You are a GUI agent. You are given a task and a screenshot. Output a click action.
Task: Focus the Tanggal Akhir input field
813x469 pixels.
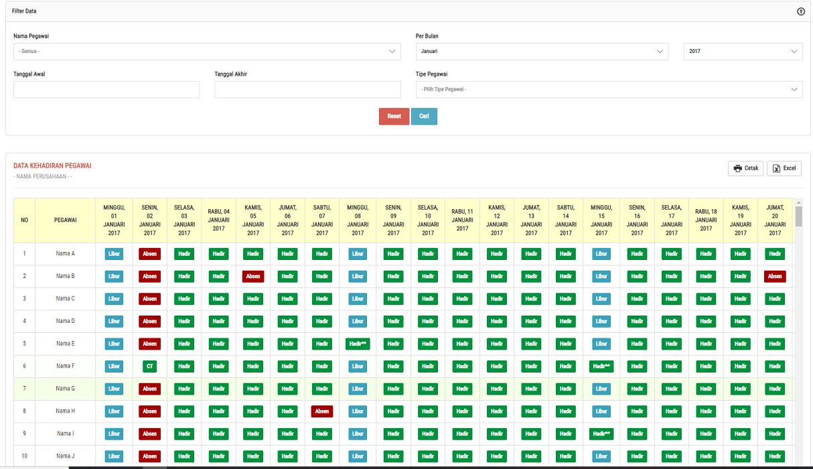pos(307,90)
